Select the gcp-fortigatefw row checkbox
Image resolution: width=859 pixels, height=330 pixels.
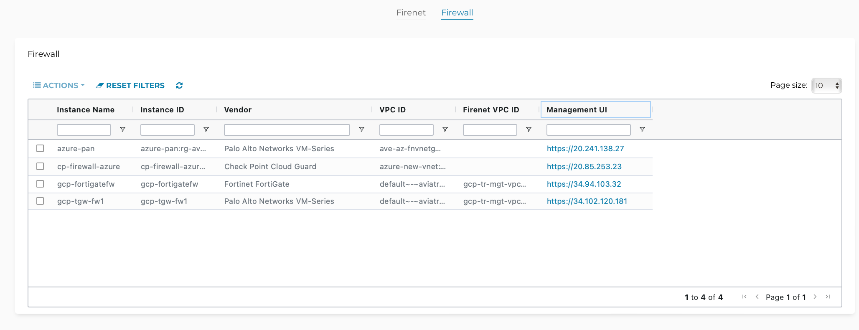click(x=40, y=184)
